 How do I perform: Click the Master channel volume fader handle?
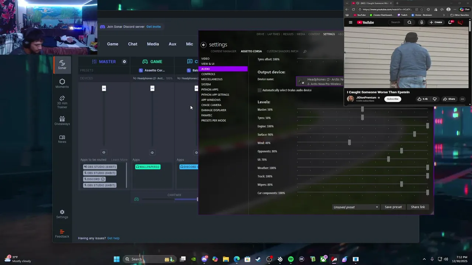pyautogui.click(x=104, y=88)
